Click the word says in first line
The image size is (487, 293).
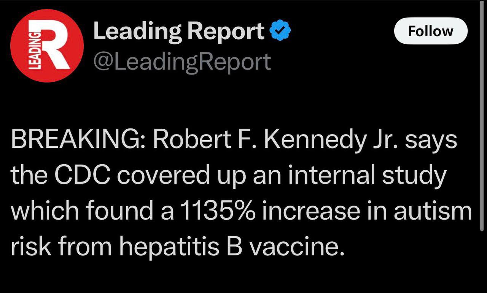click(x=431, y=141)
